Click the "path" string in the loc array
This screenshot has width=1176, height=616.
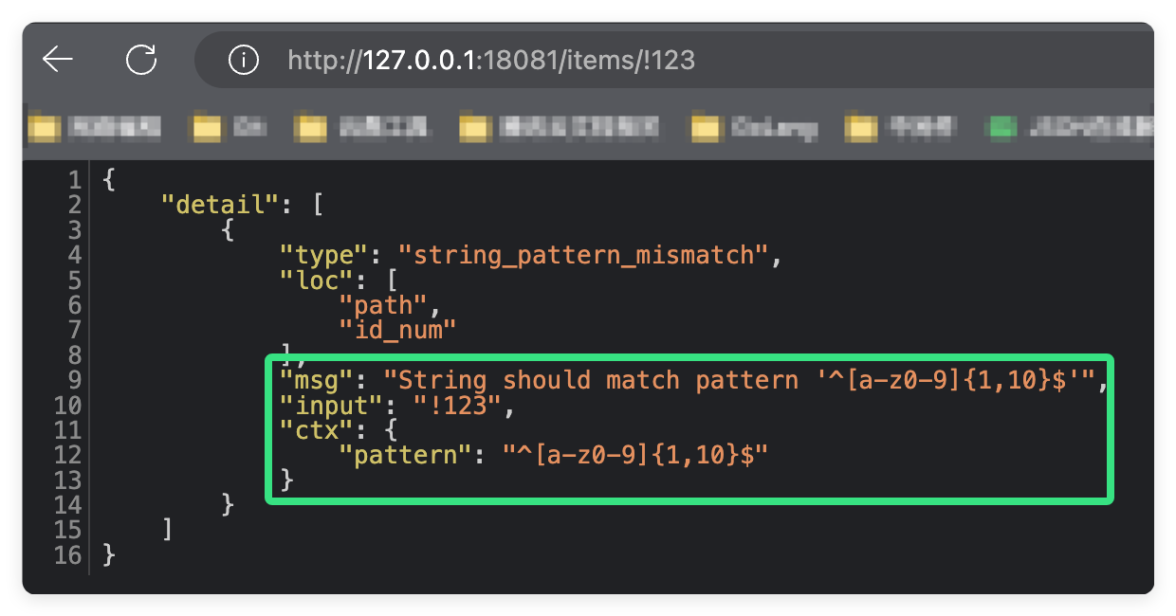click(382, 305)
